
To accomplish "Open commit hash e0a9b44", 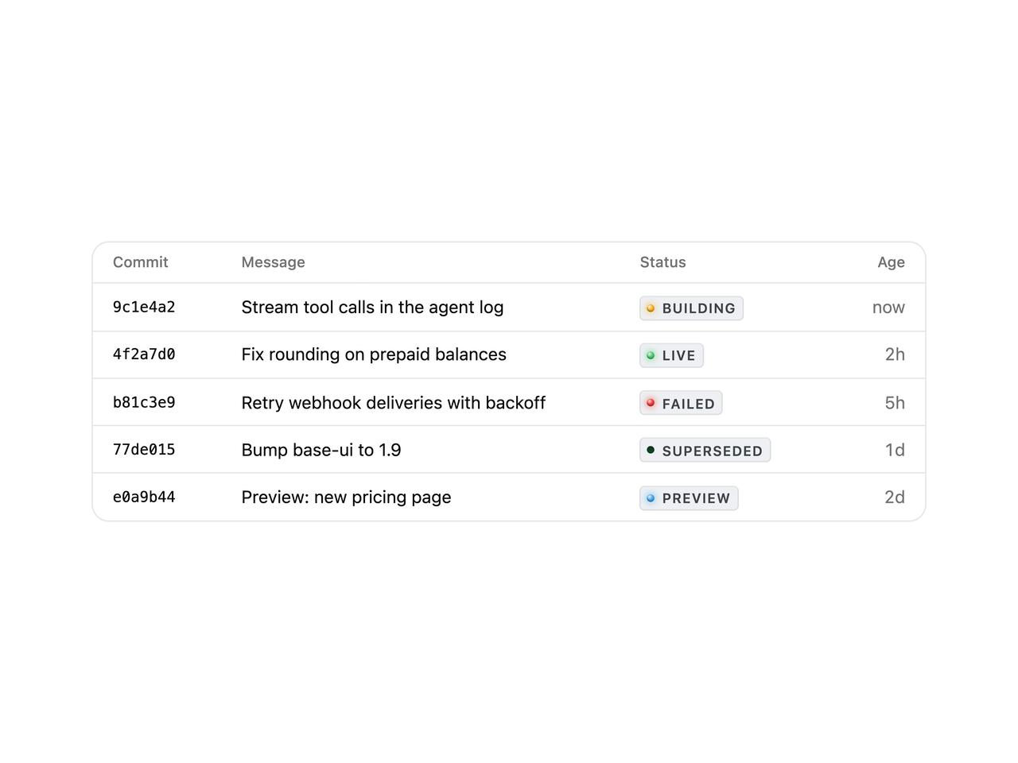I will [x=144, y=497].
